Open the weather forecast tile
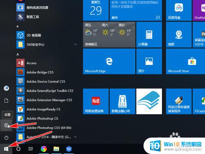The height and width of the screenshot is (154, 205). [x=109, y=34]
